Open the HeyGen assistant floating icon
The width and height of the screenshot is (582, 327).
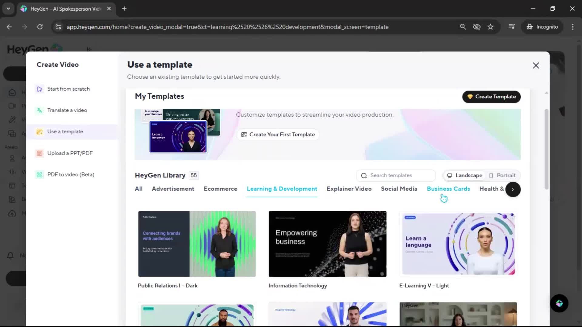559,303
